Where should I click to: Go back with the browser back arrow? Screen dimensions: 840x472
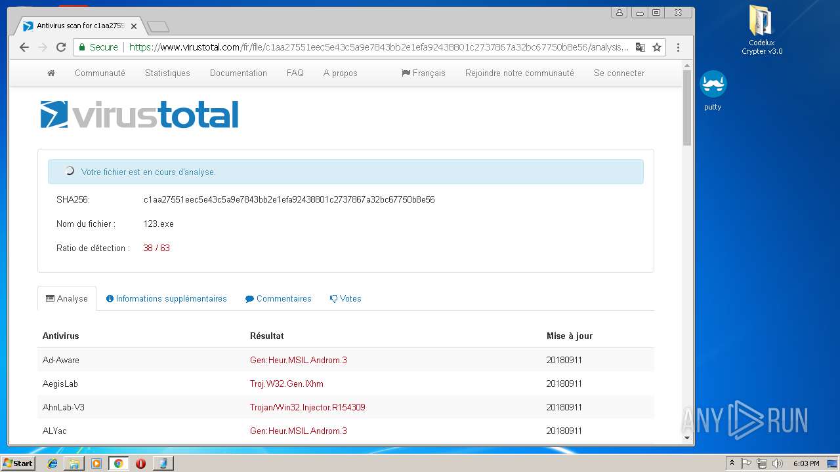tap(24, 47)
